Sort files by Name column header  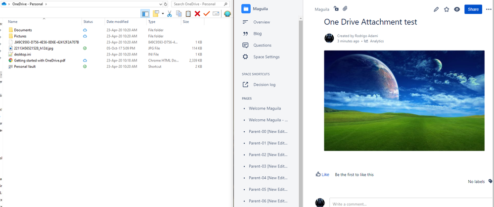click(13, 22)
